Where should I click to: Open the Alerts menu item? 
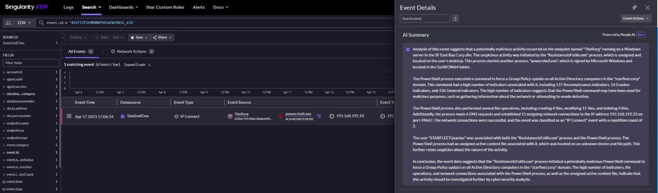199,7
